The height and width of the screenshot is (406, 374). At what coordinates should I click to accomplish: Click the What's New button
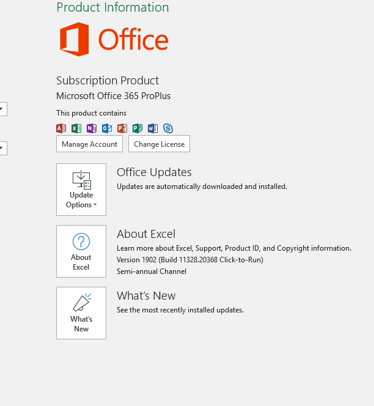pyautogui.click(x=81, y=313)
